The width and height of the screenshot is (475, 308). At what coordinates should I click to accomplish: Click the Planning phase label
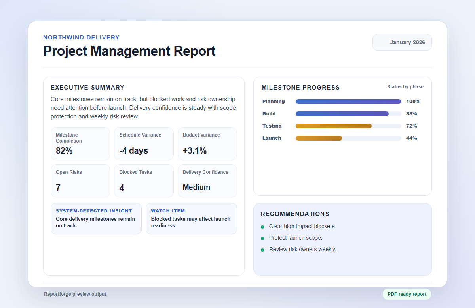point(274,101)
